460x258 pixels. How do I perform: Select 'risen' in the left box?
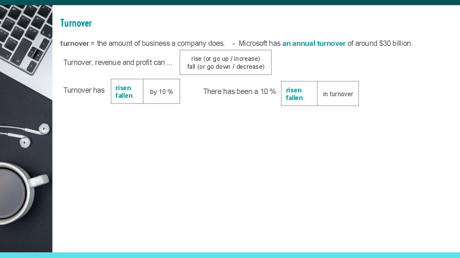(x=123, y=88)
